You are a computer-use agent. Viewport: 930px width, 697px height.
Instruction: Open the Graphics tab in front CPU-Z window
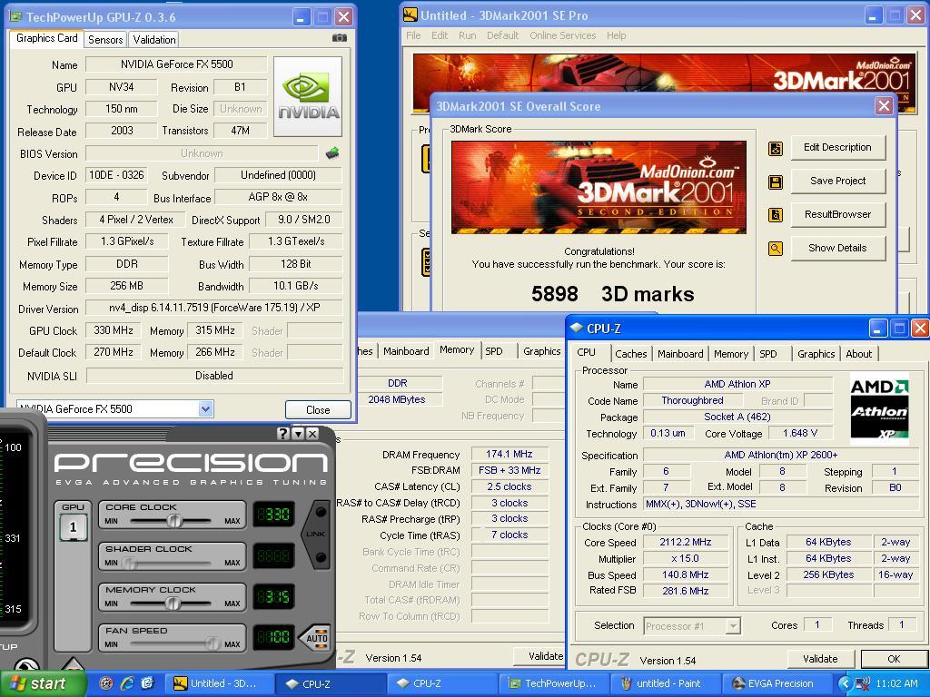(x=816, y=354)
